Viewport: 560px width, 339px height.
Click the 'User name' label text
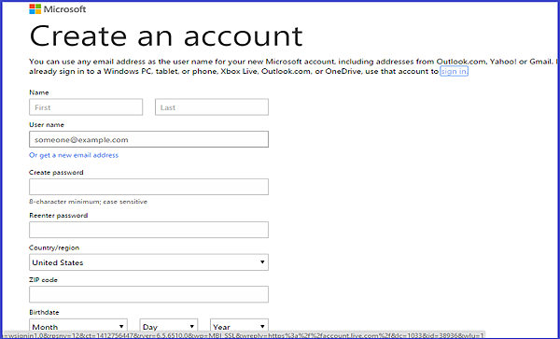pyautogui.click(x=47, y=124)
